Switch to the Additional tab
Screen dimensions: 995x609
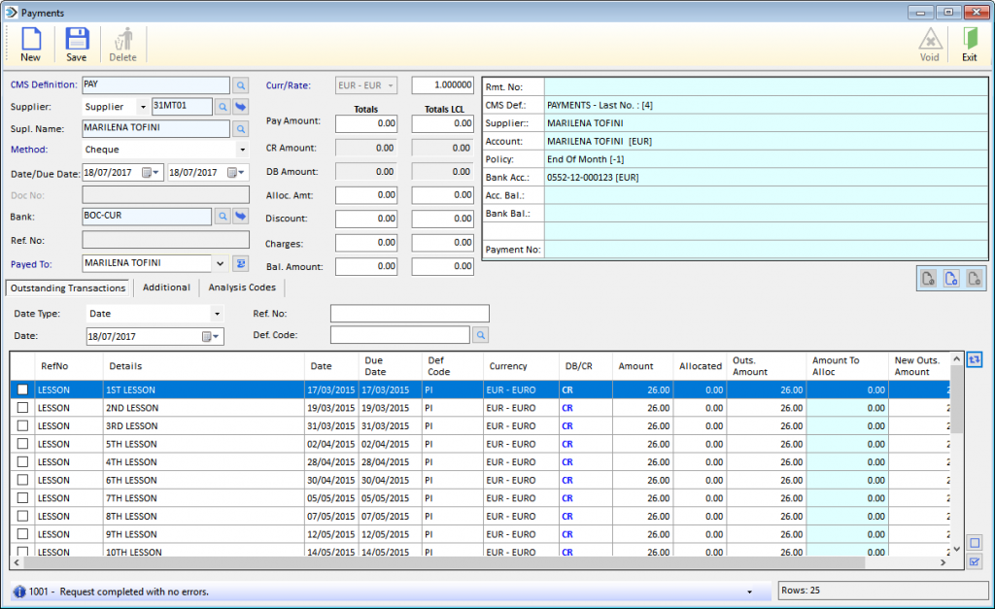coord(166,288)
